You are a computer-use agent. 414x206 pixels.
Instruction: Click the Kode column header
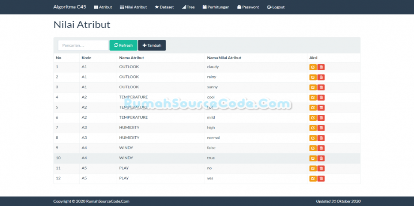click(x=86, y=58)
